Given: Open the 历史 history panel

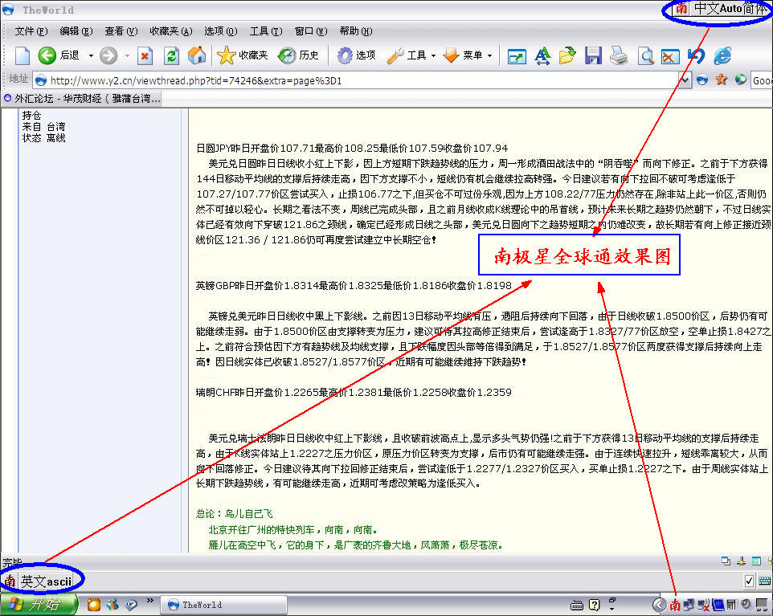Looking at the screenshot, I should pyautogui.click(x=298, y=55).
